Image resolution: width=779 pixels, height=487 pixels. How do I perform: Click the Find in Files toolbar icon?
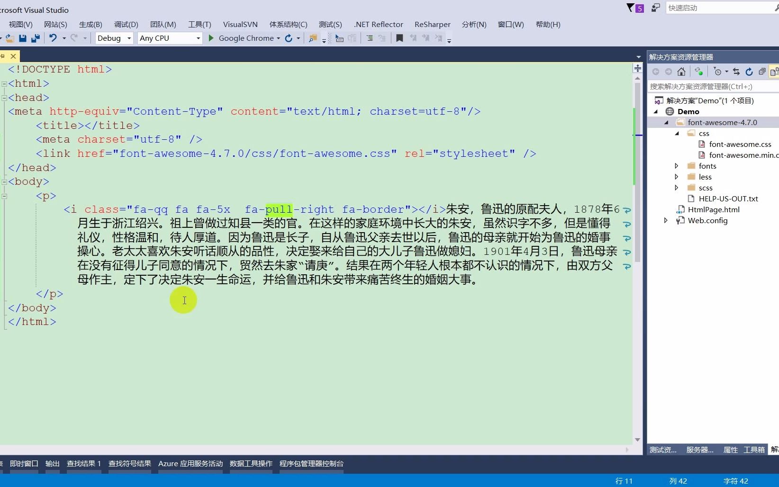pyautogui.click(x=313, y=38)
